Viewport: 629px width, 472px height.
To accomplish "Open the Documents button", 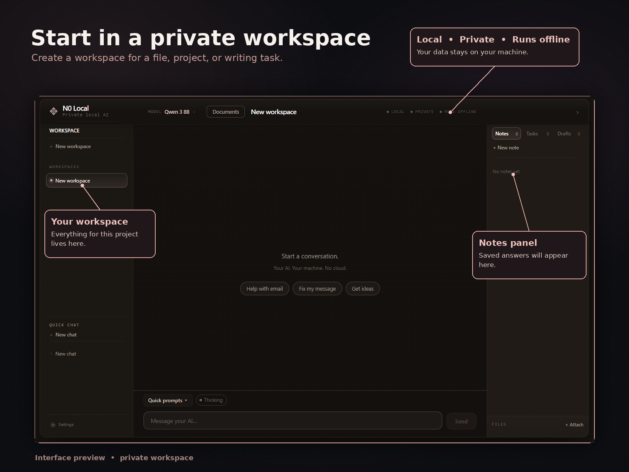I will (x=226, y=112).
